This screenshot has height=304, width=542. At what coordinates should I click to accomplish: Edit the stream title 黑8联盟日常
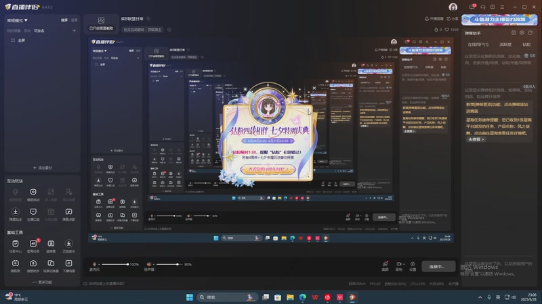[148, 19]
